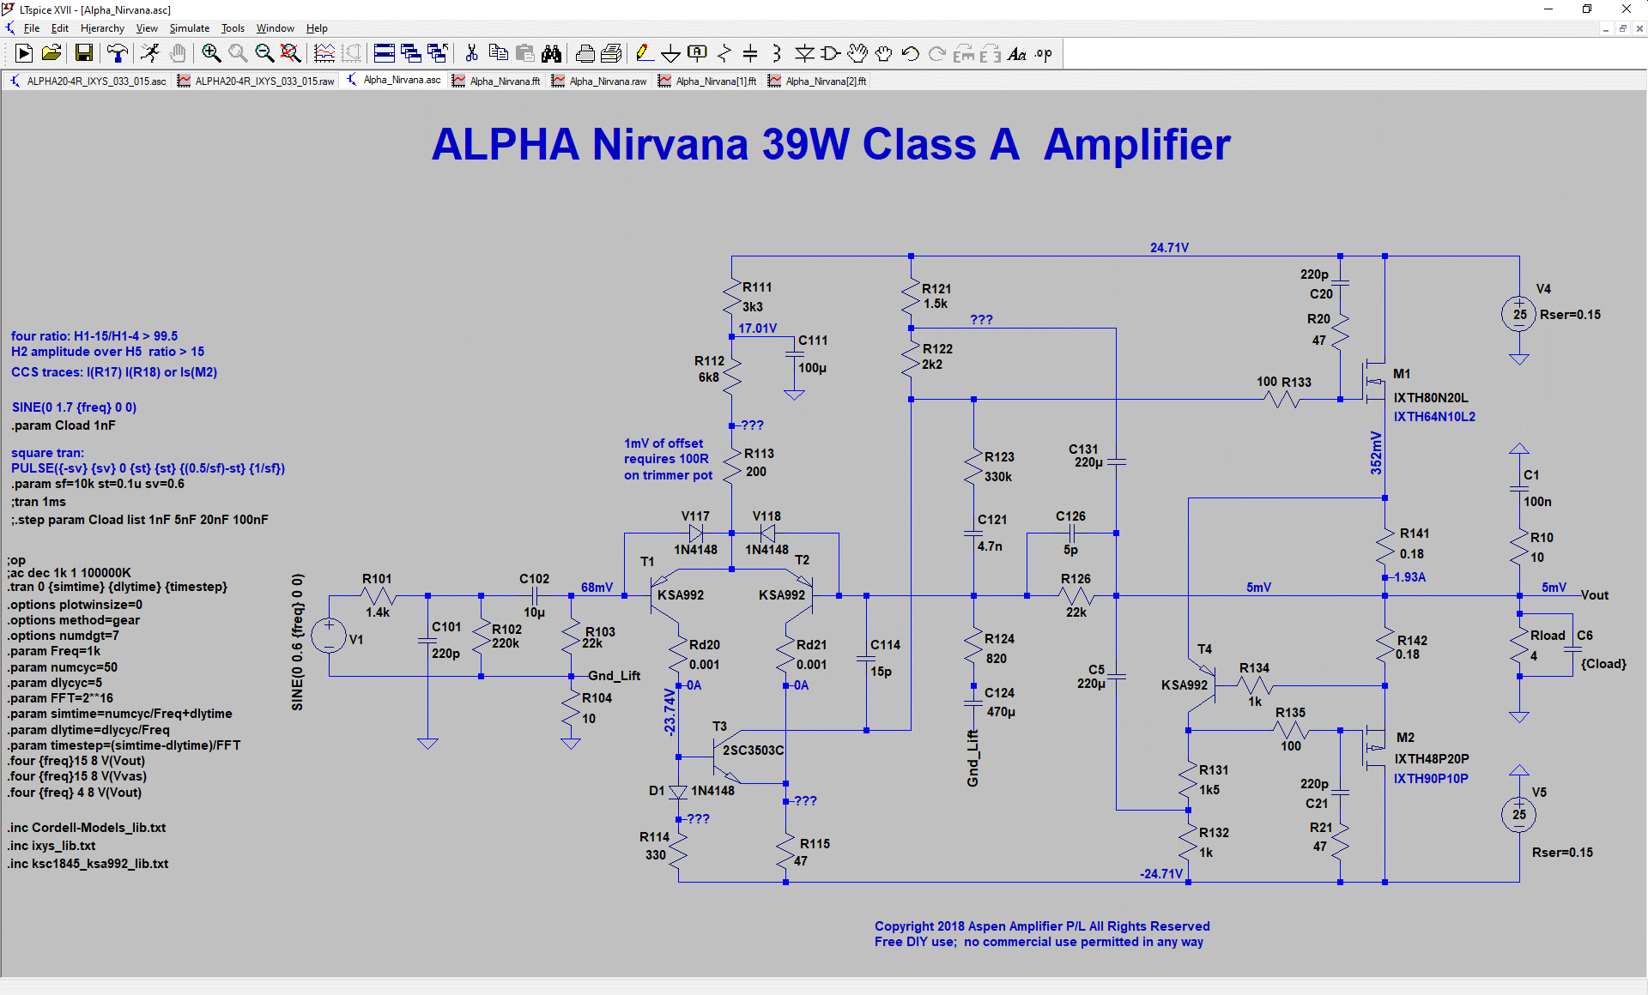Open Print Setup printer icon
This screenshot has width=1648, height=995.
pos(585,54)
